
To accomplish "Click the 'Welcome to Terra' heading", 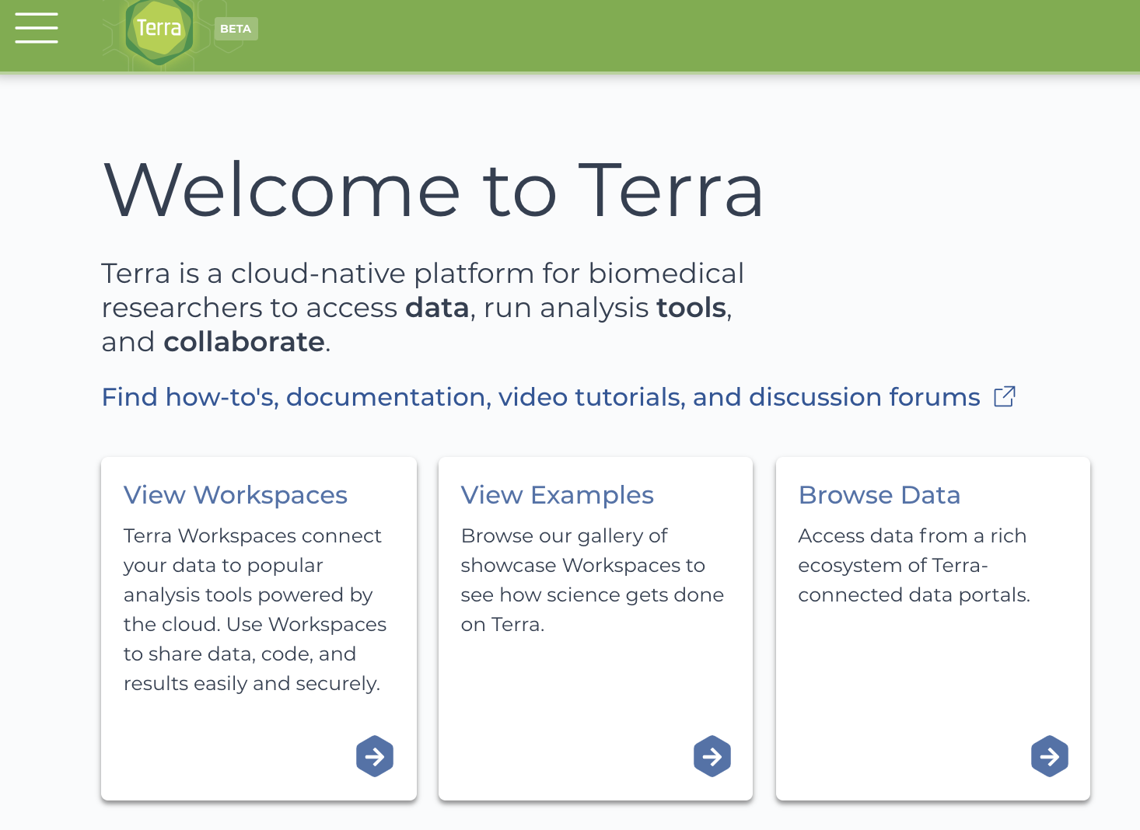I will [x=434, y=190].
